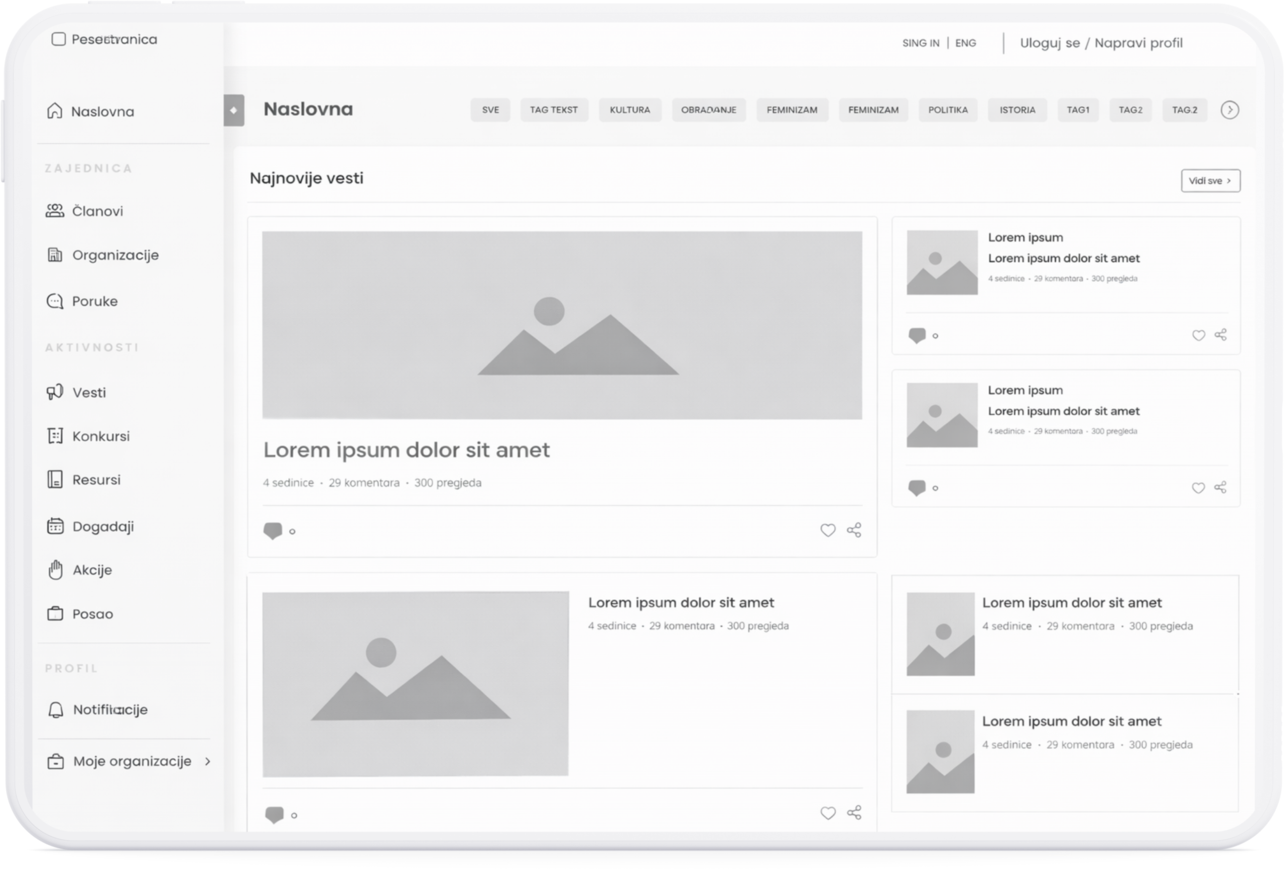The height and width of the screenshot is (871, 1285).
Task: Click the Akcije hand icon
Action: (x=55, y=570)
